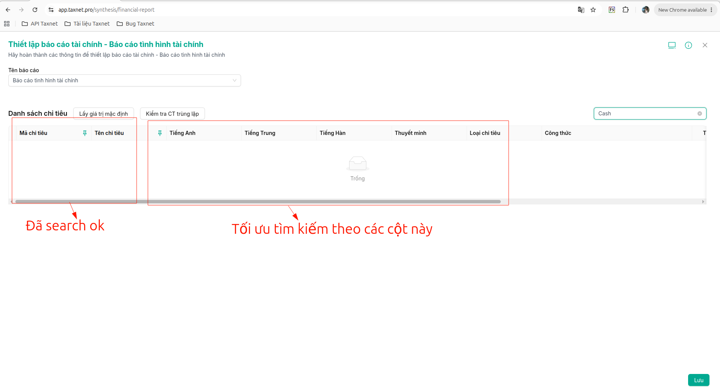Open the info icon in header
This screenshot has width=720, height=389.
pos(688,45)
